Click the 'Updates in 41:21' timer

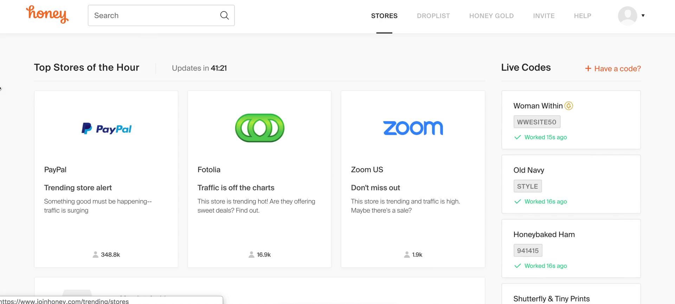coord(199,68)
